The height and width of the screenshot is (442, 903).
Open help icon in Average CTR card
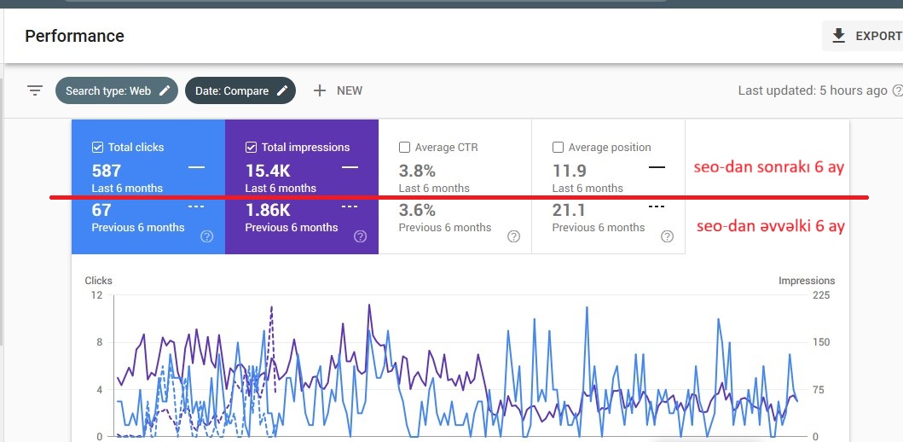click(513, 236)
